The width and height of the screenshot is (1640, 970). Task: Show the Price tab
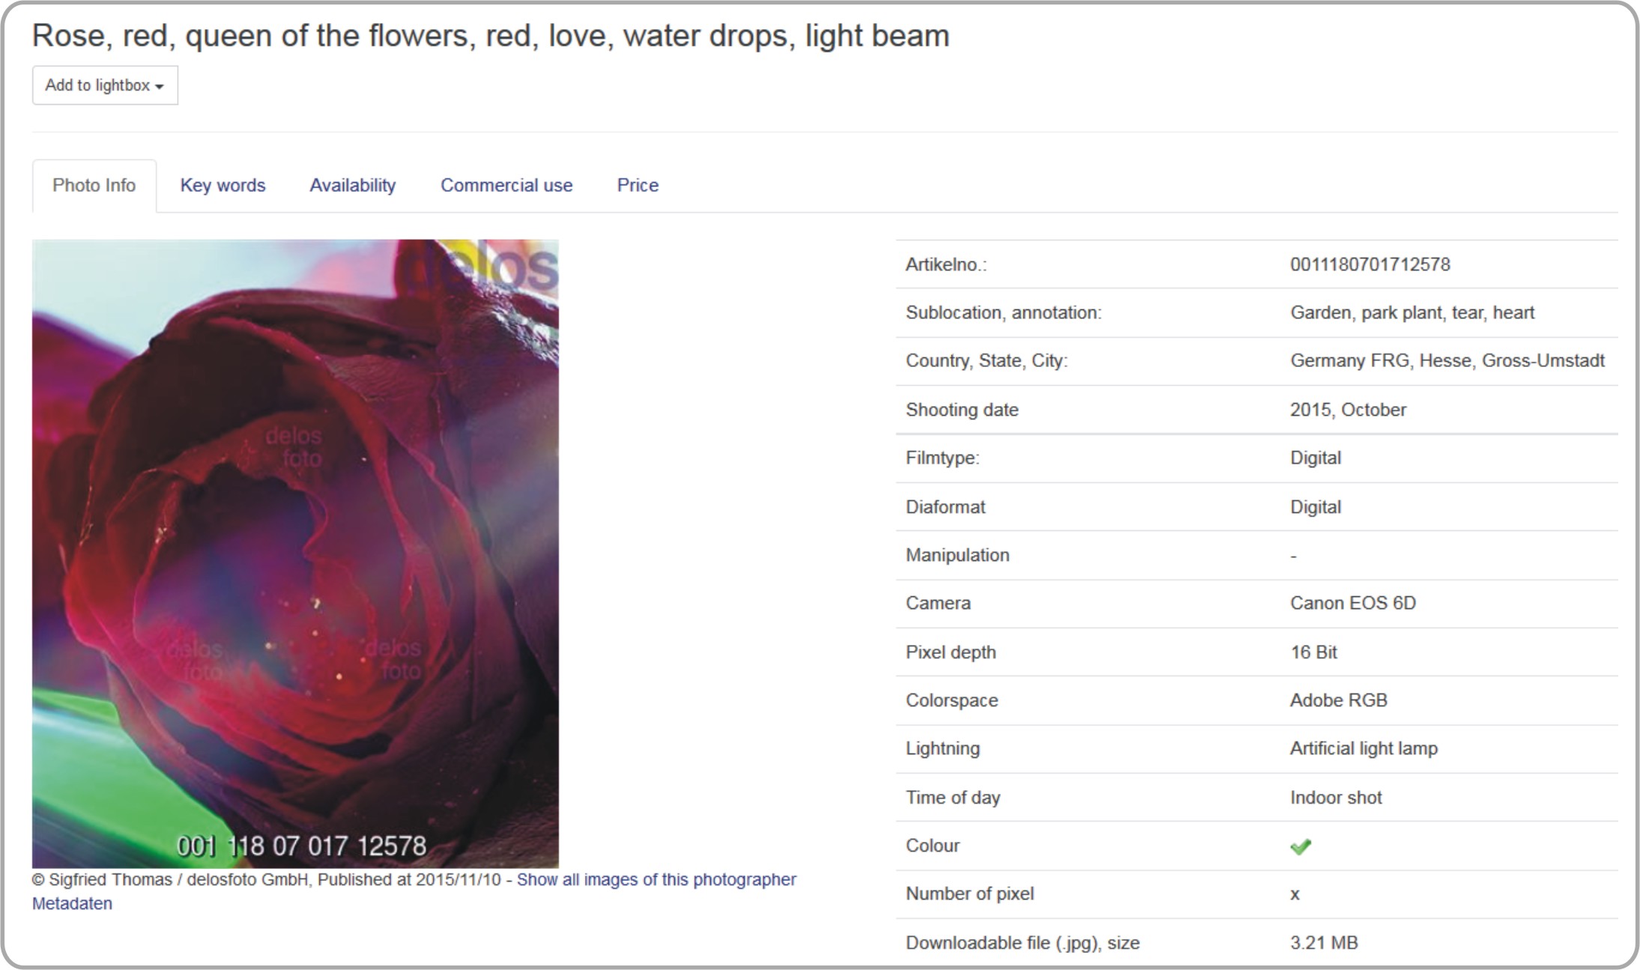638,186
